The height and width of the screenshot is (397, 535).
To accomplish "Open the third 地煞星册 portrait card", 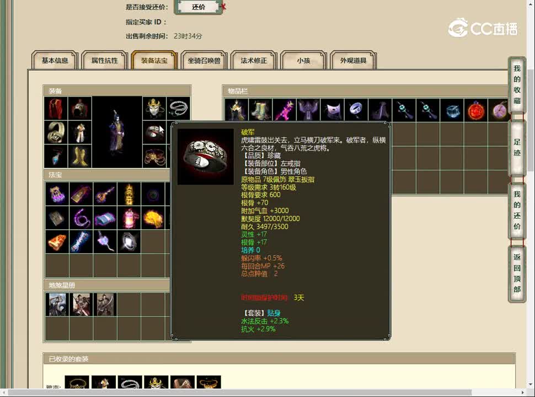I will click(x=105, y=304).
